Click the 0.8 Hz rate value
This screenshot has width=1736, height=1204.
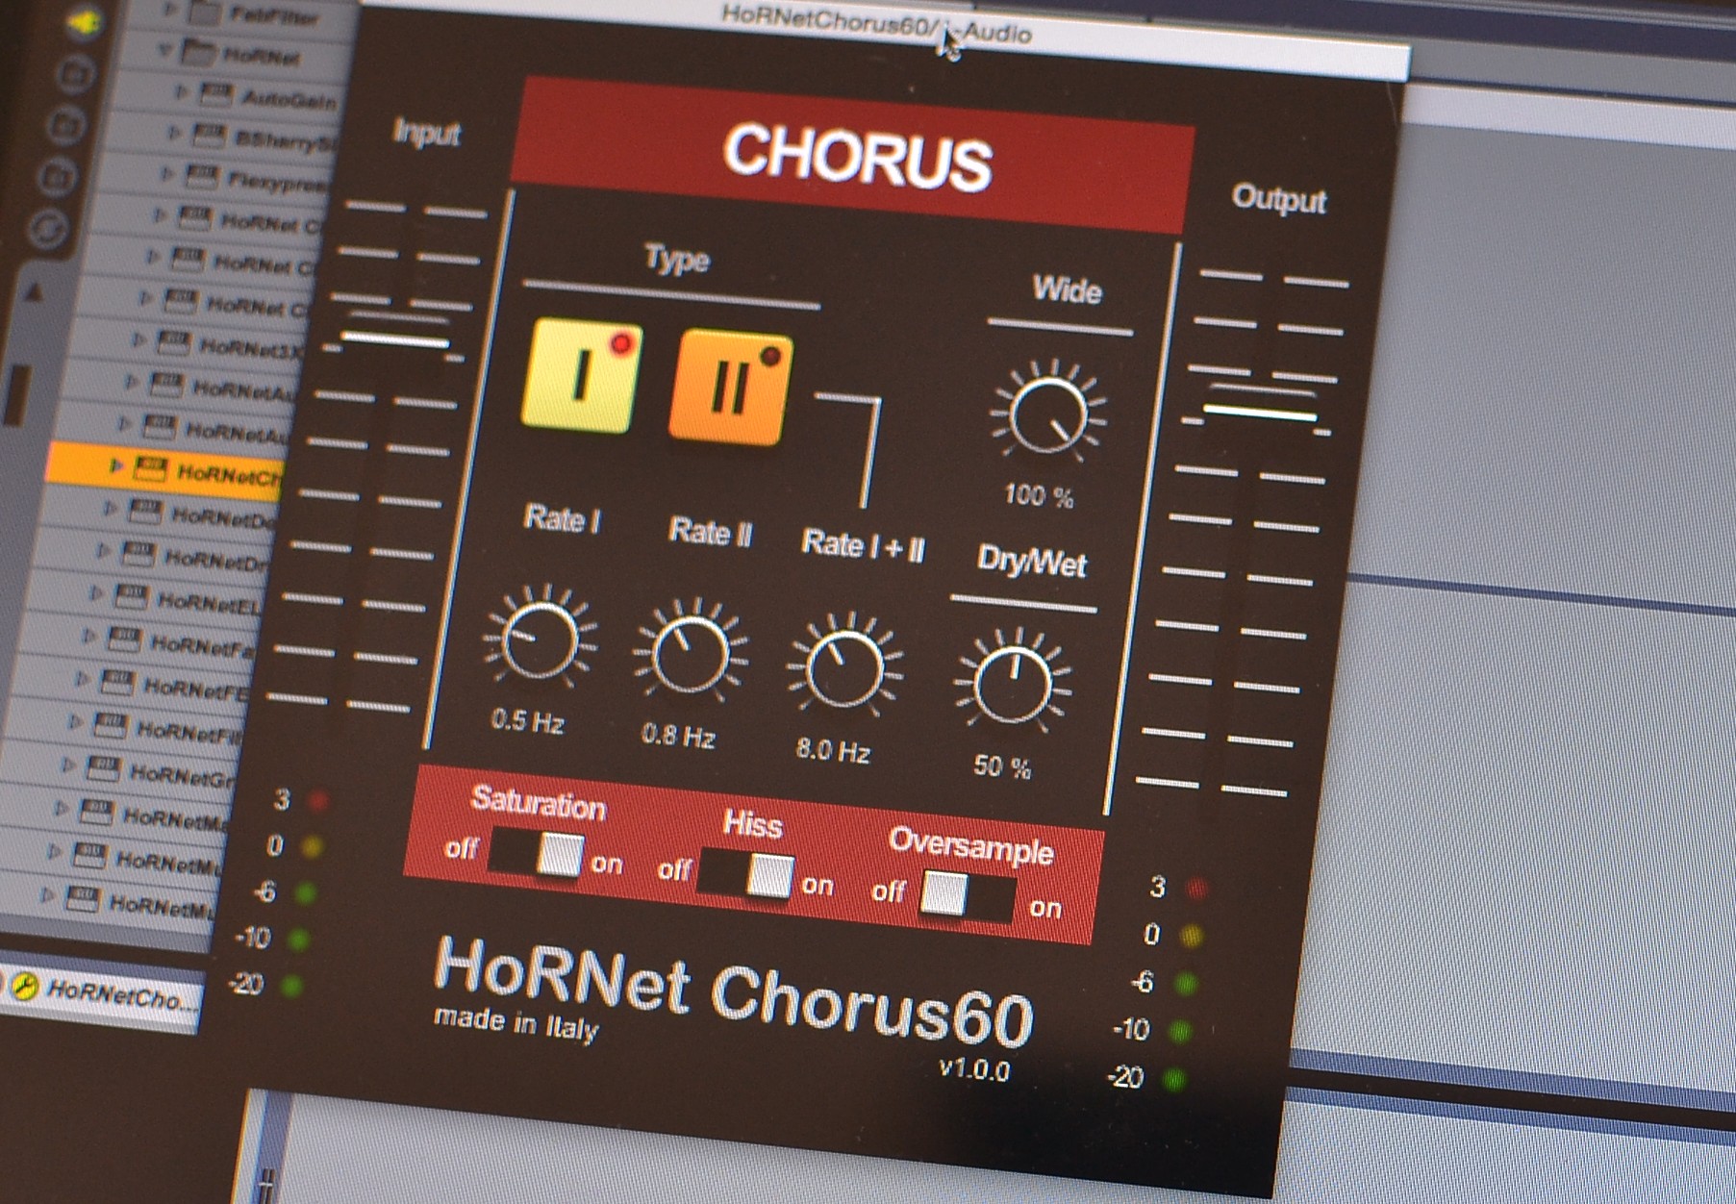pos(678,735)
